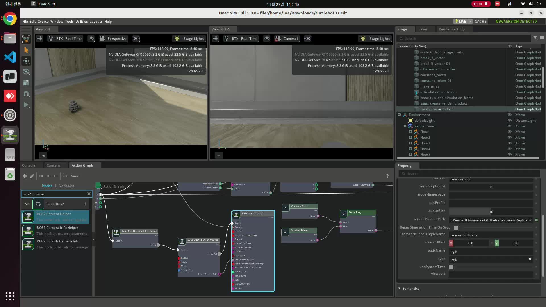Open Google Chrome from dock
This screenshot has height=307, width=546.
tap(10, 19)
